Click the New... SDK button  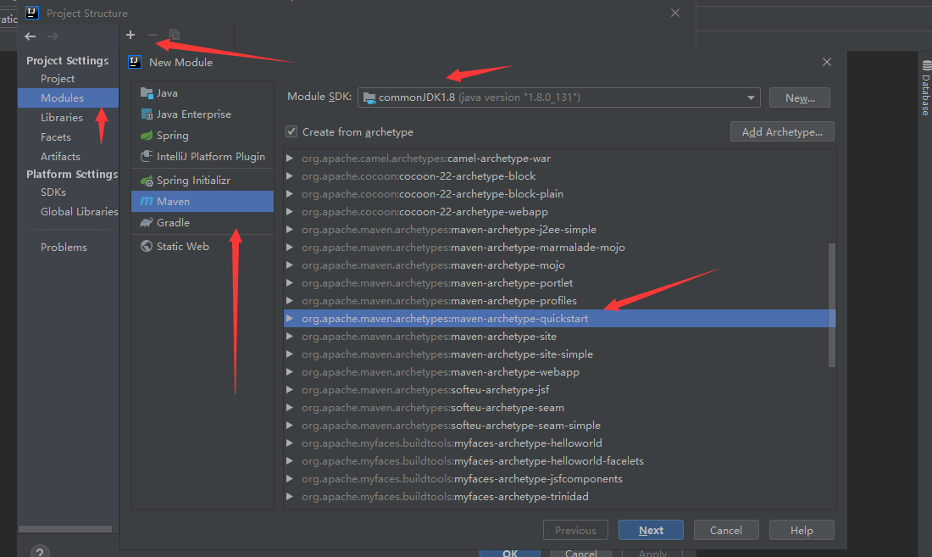point(800,97)
